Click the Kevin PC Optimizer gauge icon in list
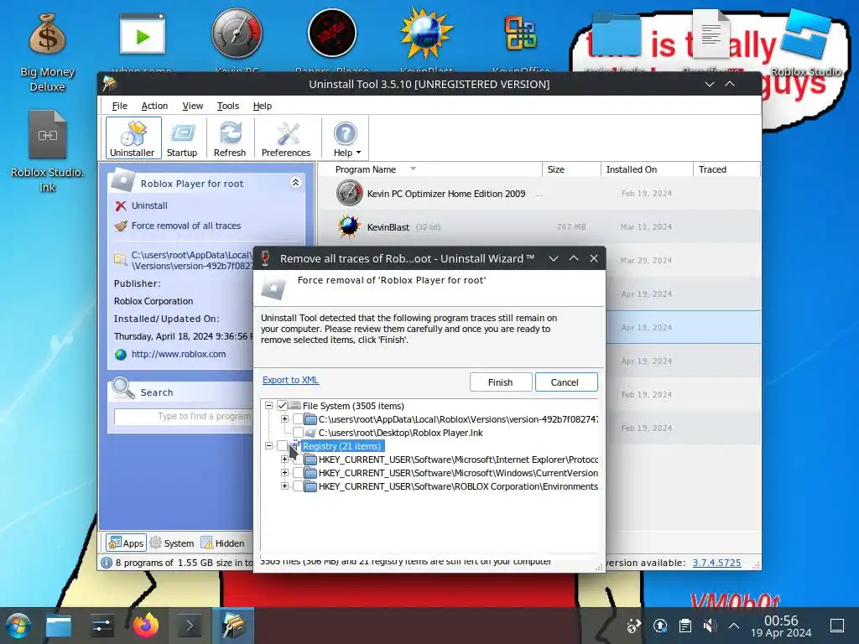 click(349, 194)
